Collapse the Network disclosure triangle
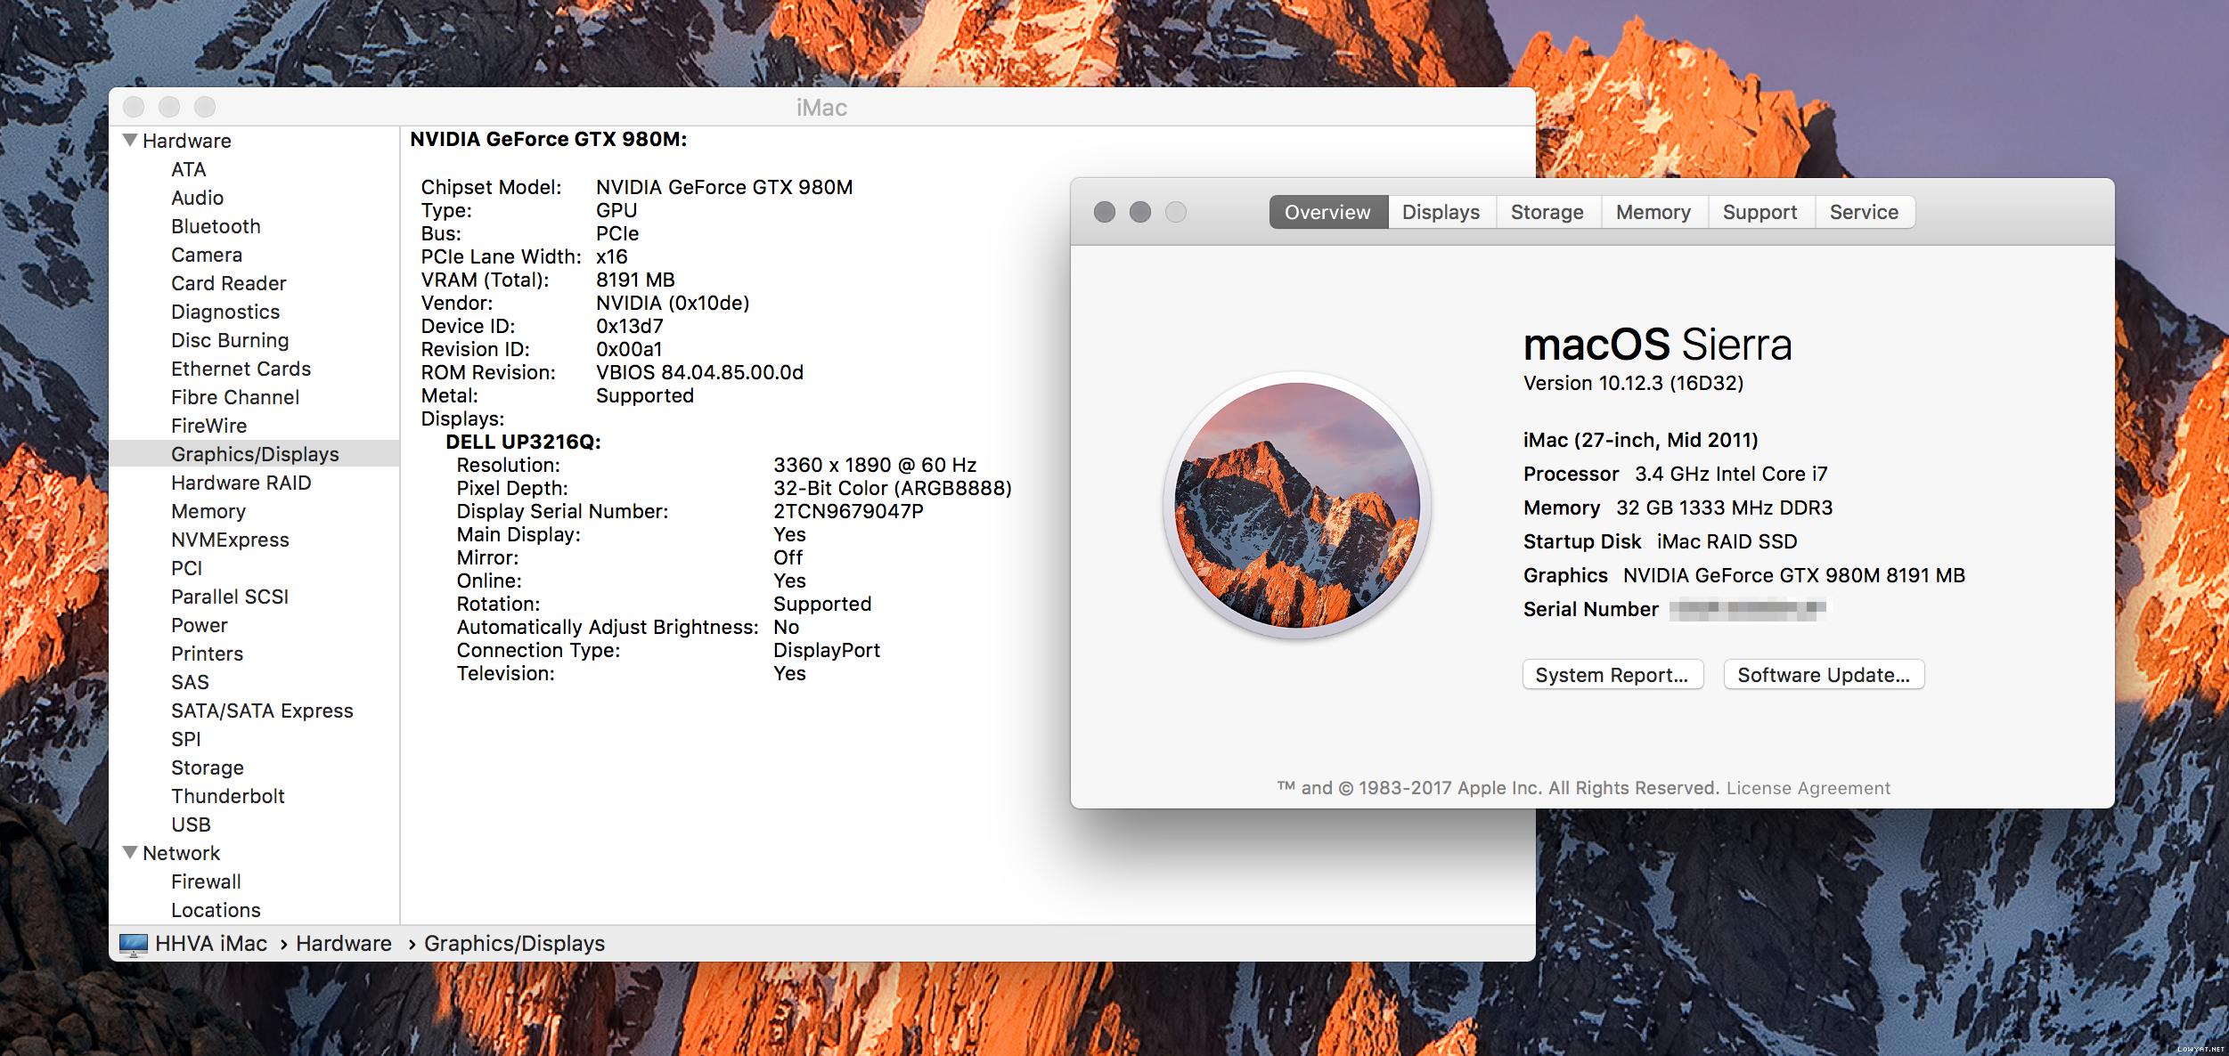2229x1056 pixels. (x=130, y=853)
